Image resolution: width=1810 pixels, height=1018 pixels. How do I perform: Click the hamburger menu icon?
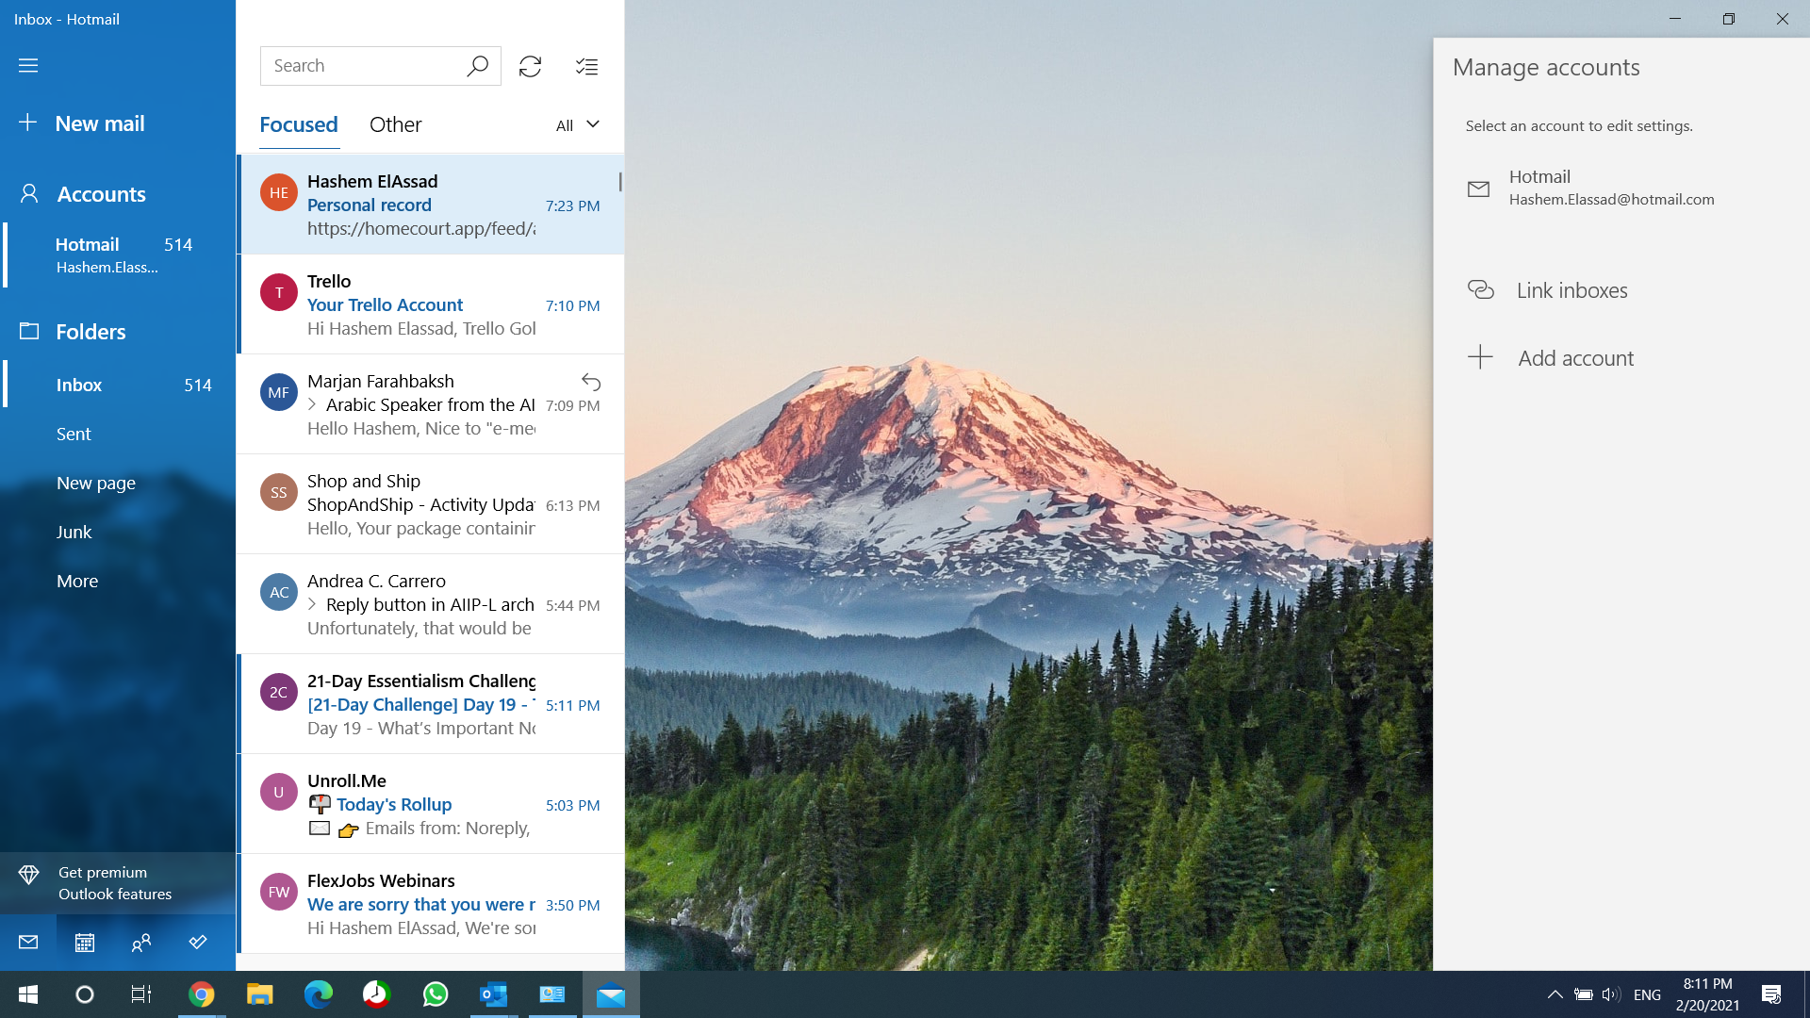pyautogui.click(x=28, y=65)
